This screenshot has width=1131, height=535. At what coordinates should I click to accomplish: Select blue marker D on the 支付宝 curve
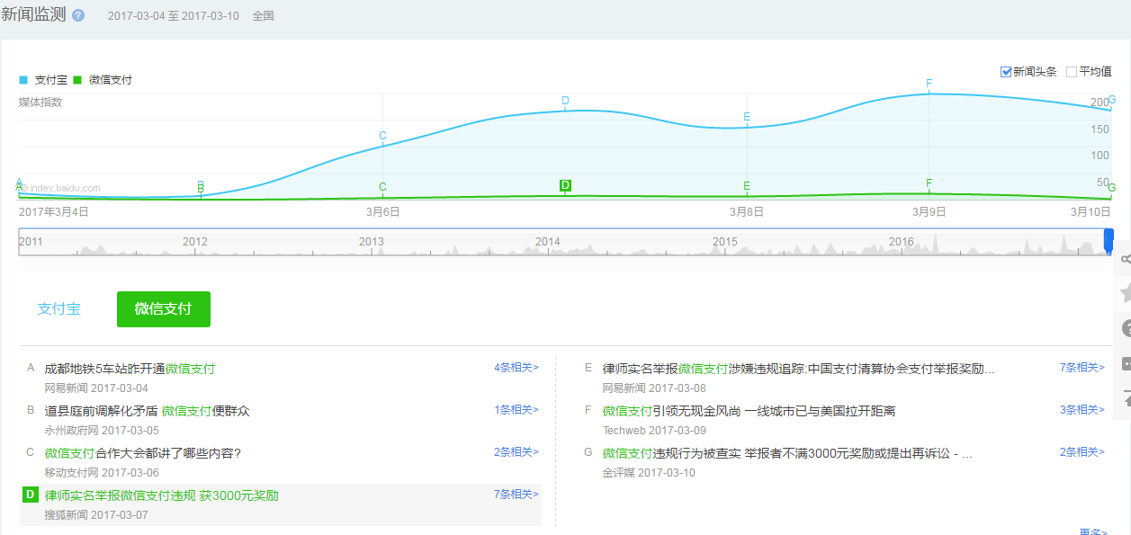[x=565, y=101]
